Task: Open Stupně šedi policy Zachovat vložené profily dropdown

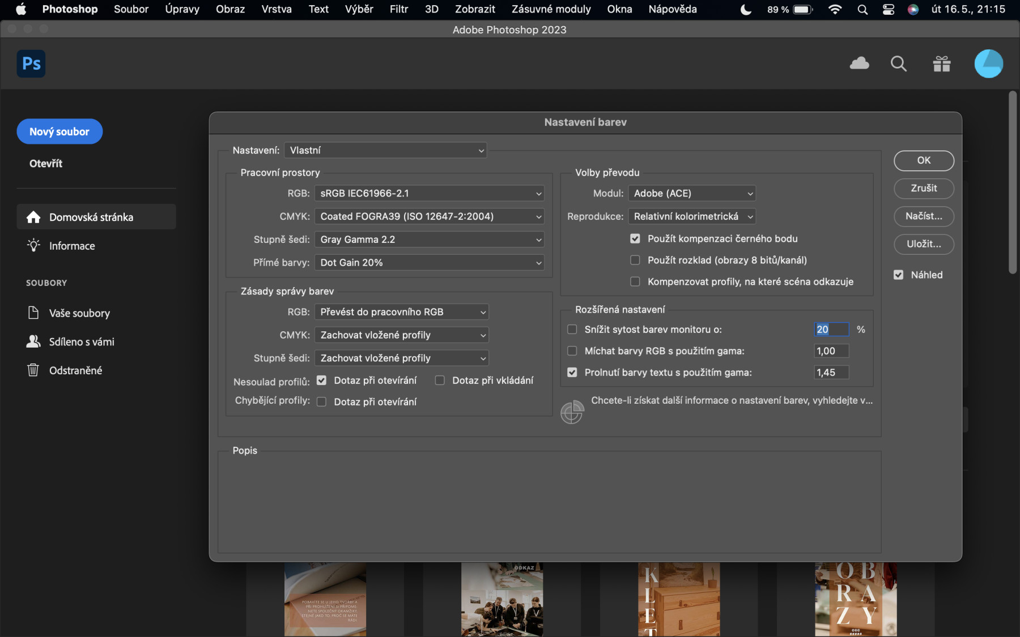Action: [402, 358]
